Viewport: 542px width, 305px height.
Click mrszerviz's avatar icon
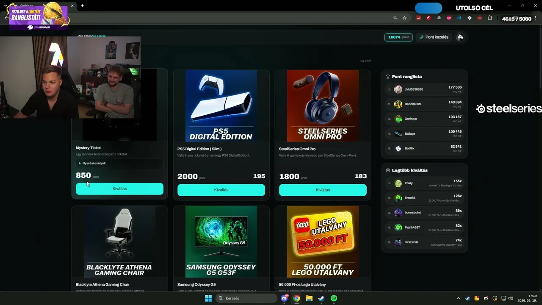click(x=398, y=242)
